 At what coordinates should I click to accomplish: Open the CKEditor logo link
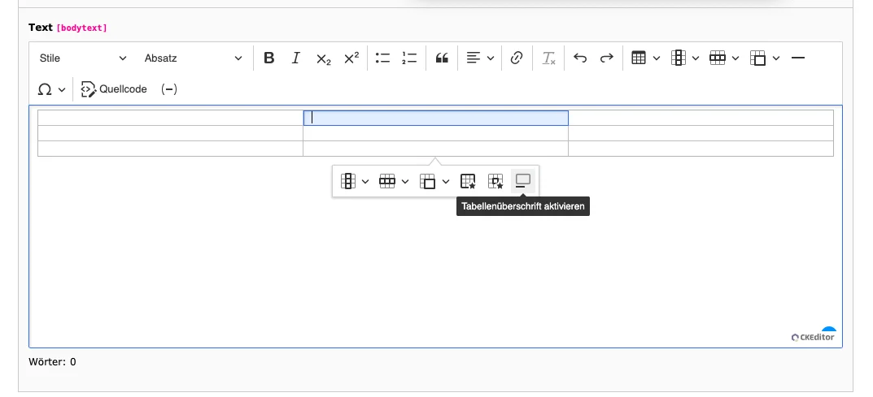(813, 337)
